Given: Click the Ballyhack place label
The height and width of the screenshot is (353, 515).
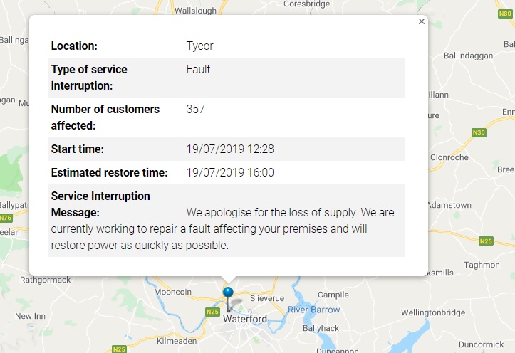Looking at the screenshot, I should click(323, 330).
